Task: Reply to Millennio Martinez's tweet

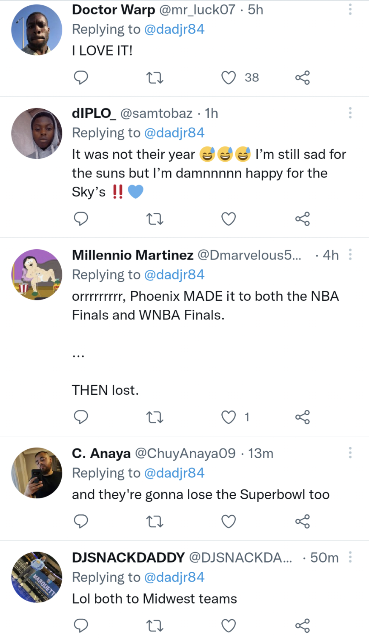Action: click(x=81, y=417)
